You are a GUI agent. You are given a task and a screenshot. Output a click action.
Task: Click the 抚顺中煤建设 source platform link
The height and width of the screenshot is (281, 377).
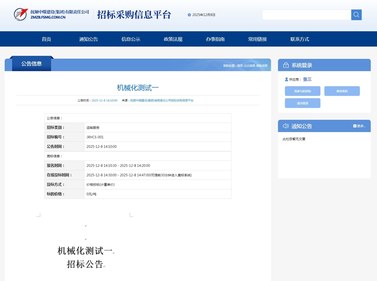pyautogui.click(x=162, y=101)
